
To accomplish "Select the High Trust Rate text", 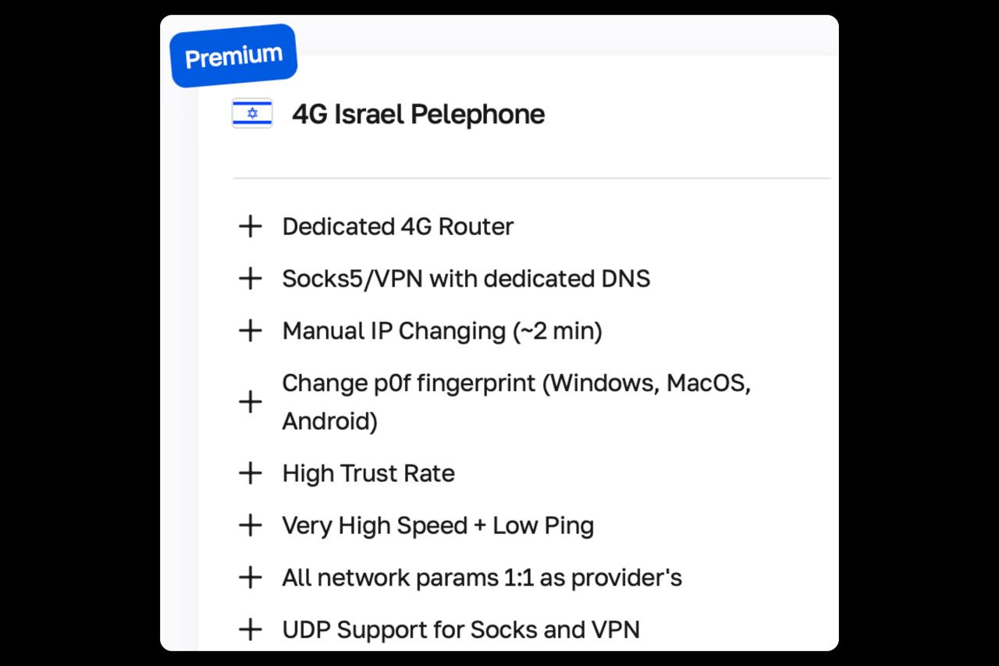I will pyautogui.click(x=368, y=473).
